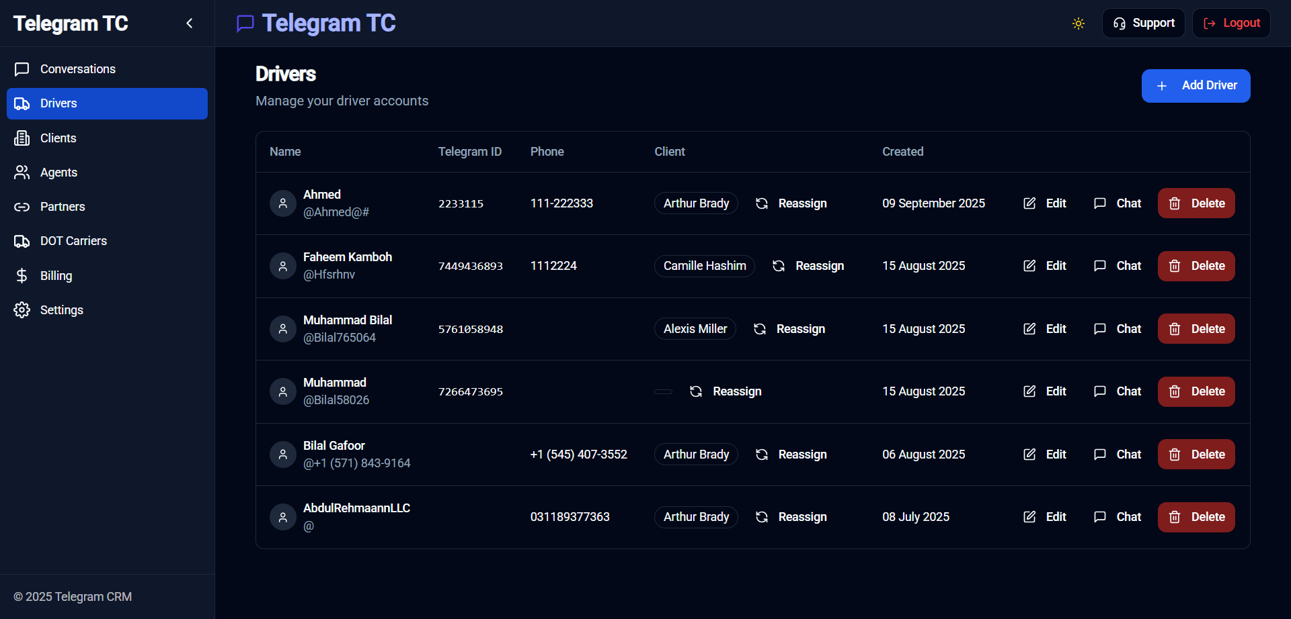The image size is (1291, 619).
Task: Click the Support headphones icon
Action: click(1120, 23)
